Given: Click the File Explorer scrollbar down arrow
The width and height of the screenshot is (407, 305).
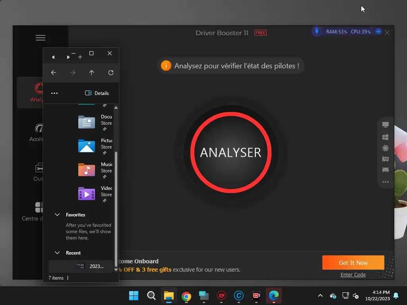Looking at the screenshot, I should click(116, 270).
